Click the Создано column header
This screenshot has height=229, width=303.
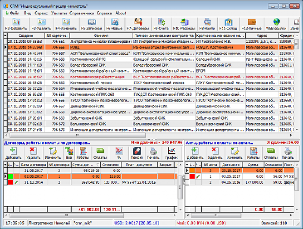coord(25,36)
